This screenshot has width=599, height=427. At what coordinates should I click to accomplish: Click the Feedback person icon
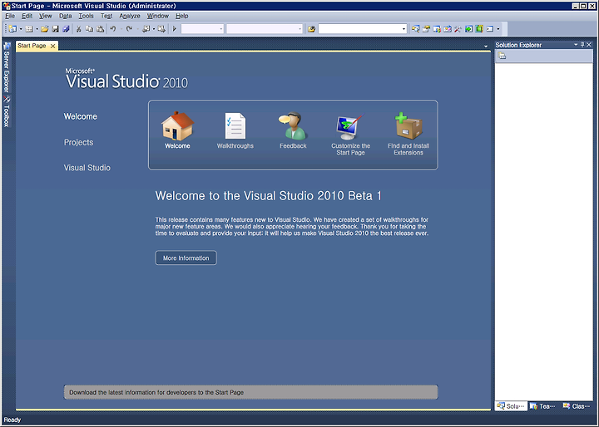point(293,126)
